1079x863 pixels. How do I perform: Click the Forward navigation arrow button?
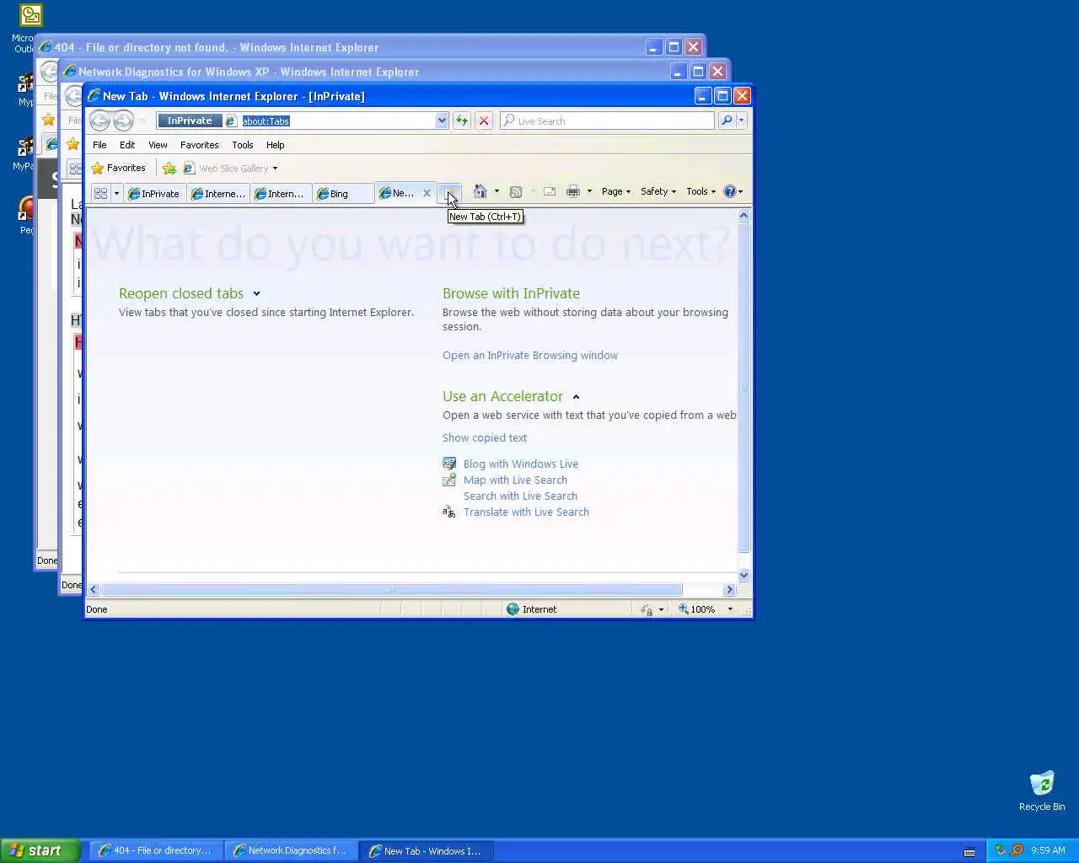pos(123,121)
